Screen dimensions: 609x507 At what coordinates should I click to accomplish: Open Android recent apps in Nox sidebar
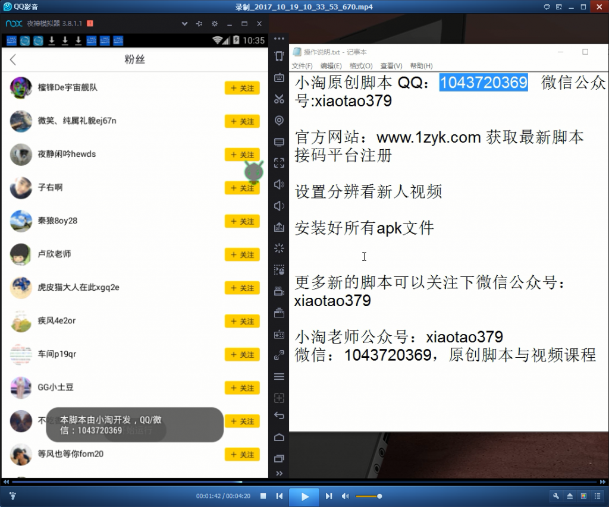(x=279, y=458)
